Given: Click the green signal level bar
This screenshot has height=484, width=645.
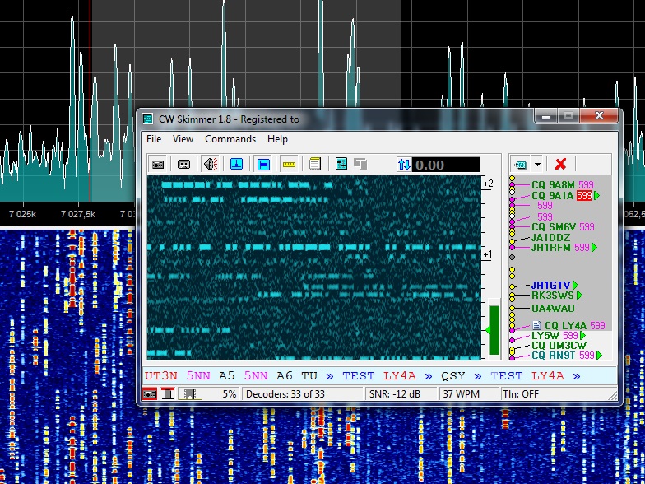Looking at the screenshot, I should coord(494,330).
